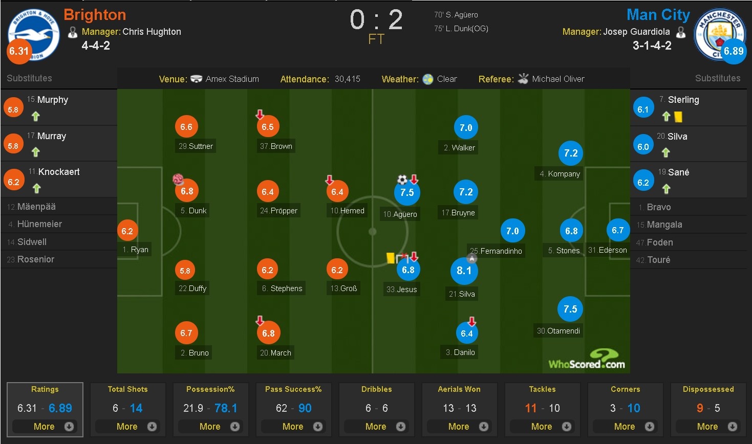Click the green sub-on arrow under Murphy
752x444 pixels.
tap(36, 116)
